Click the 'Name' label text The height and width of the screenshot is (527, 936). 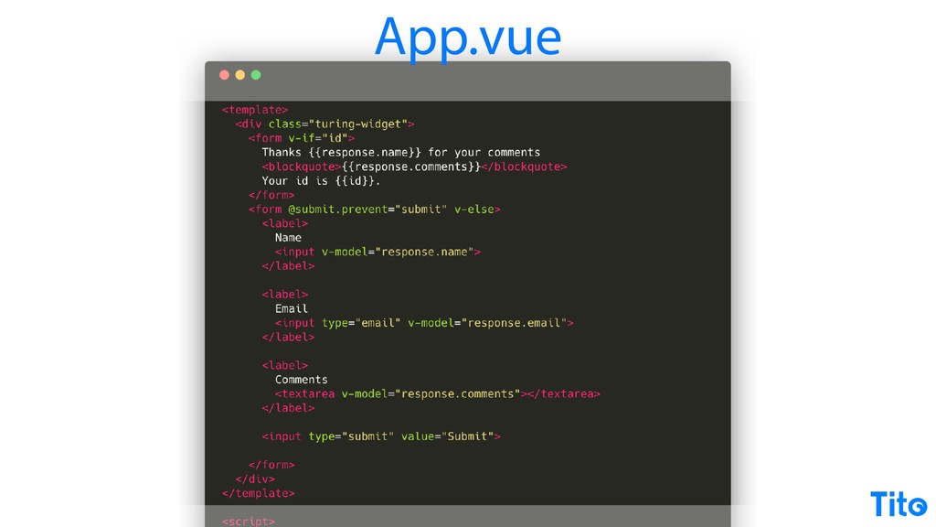click(x=288, y=238)
